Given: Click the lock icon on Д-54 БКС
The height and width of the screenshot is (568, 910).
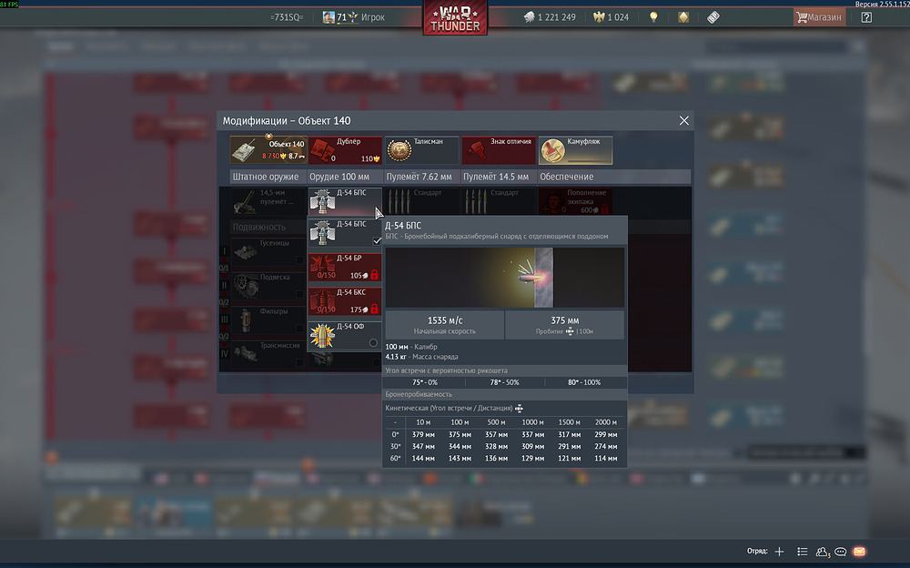Looking at the screenshot, I should pos(374,309).
